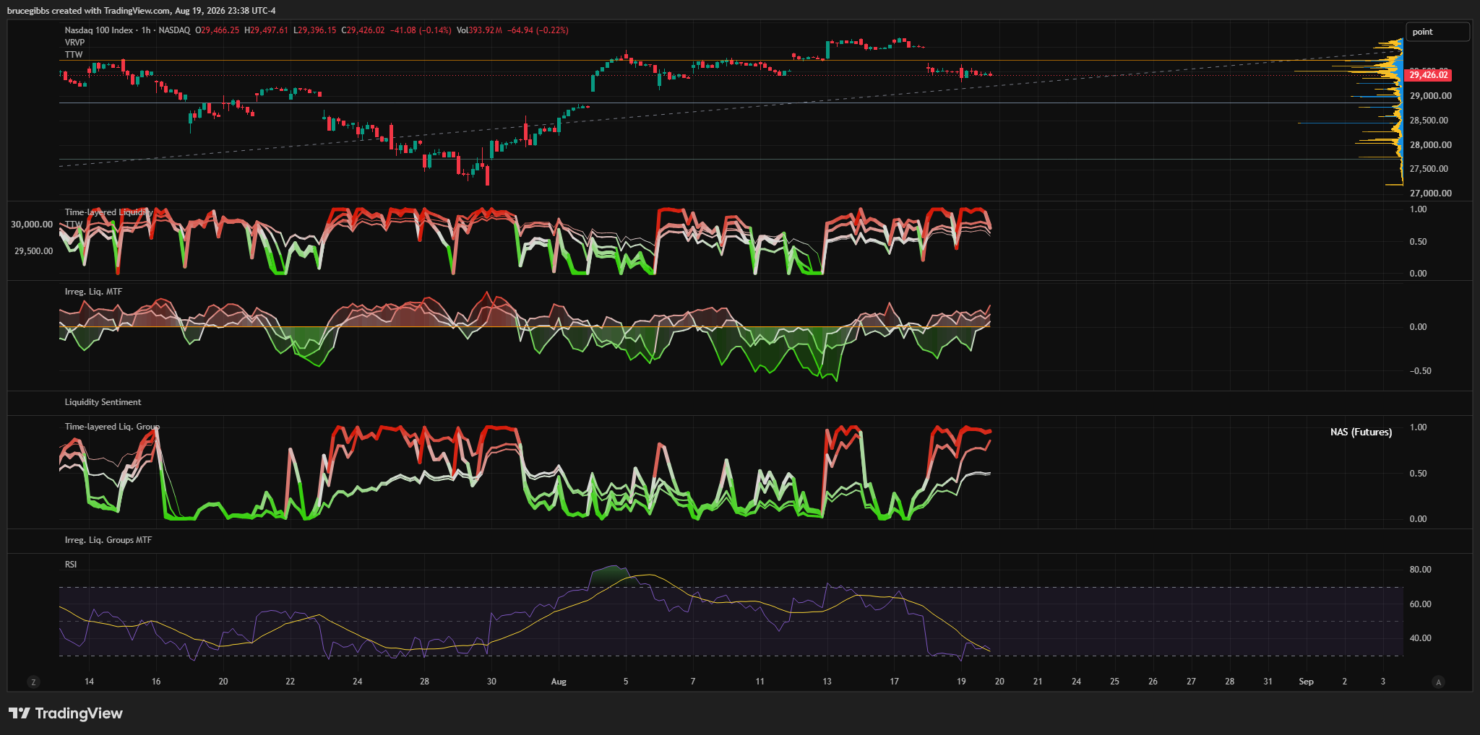The width and height of the screenshot is (1480, 735).
Task: Click the 27,000.00 price axis label
Action: pos(1430,193)
